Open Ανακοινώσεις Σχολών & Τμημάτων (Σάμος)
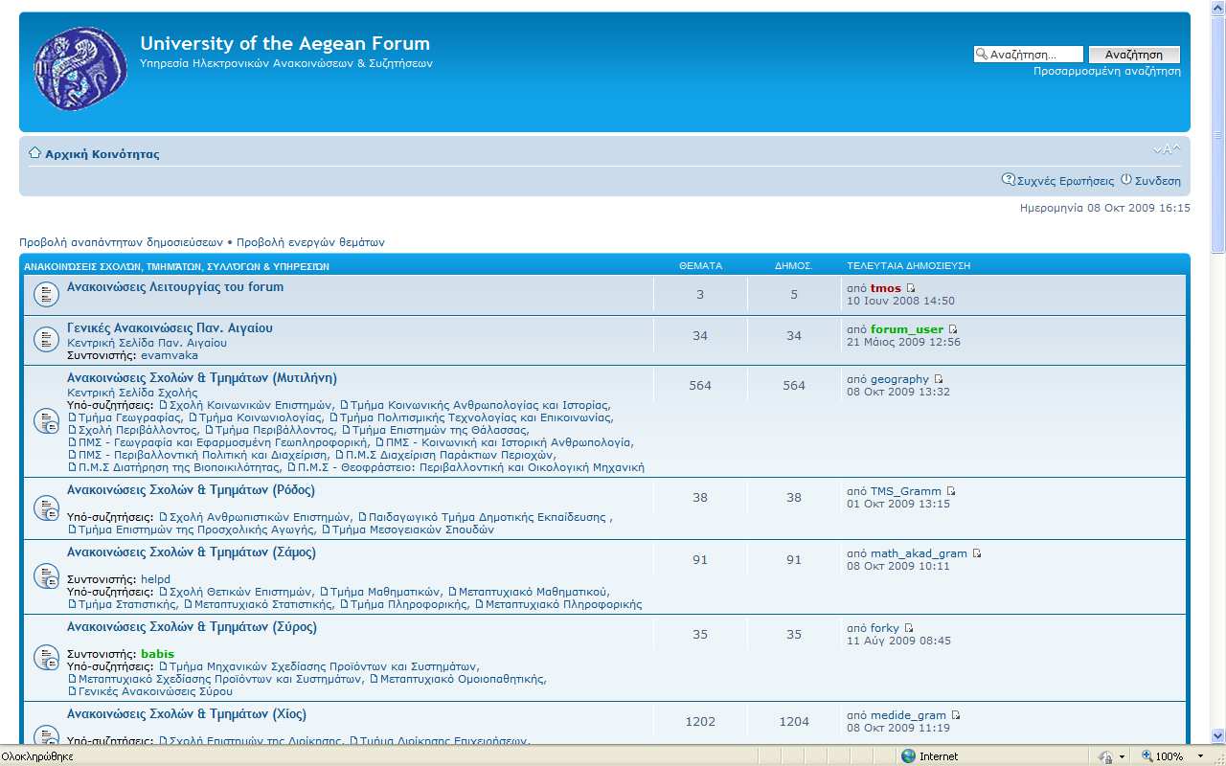The width and height of the screenshot is (1226, 766). click(192, 552)
